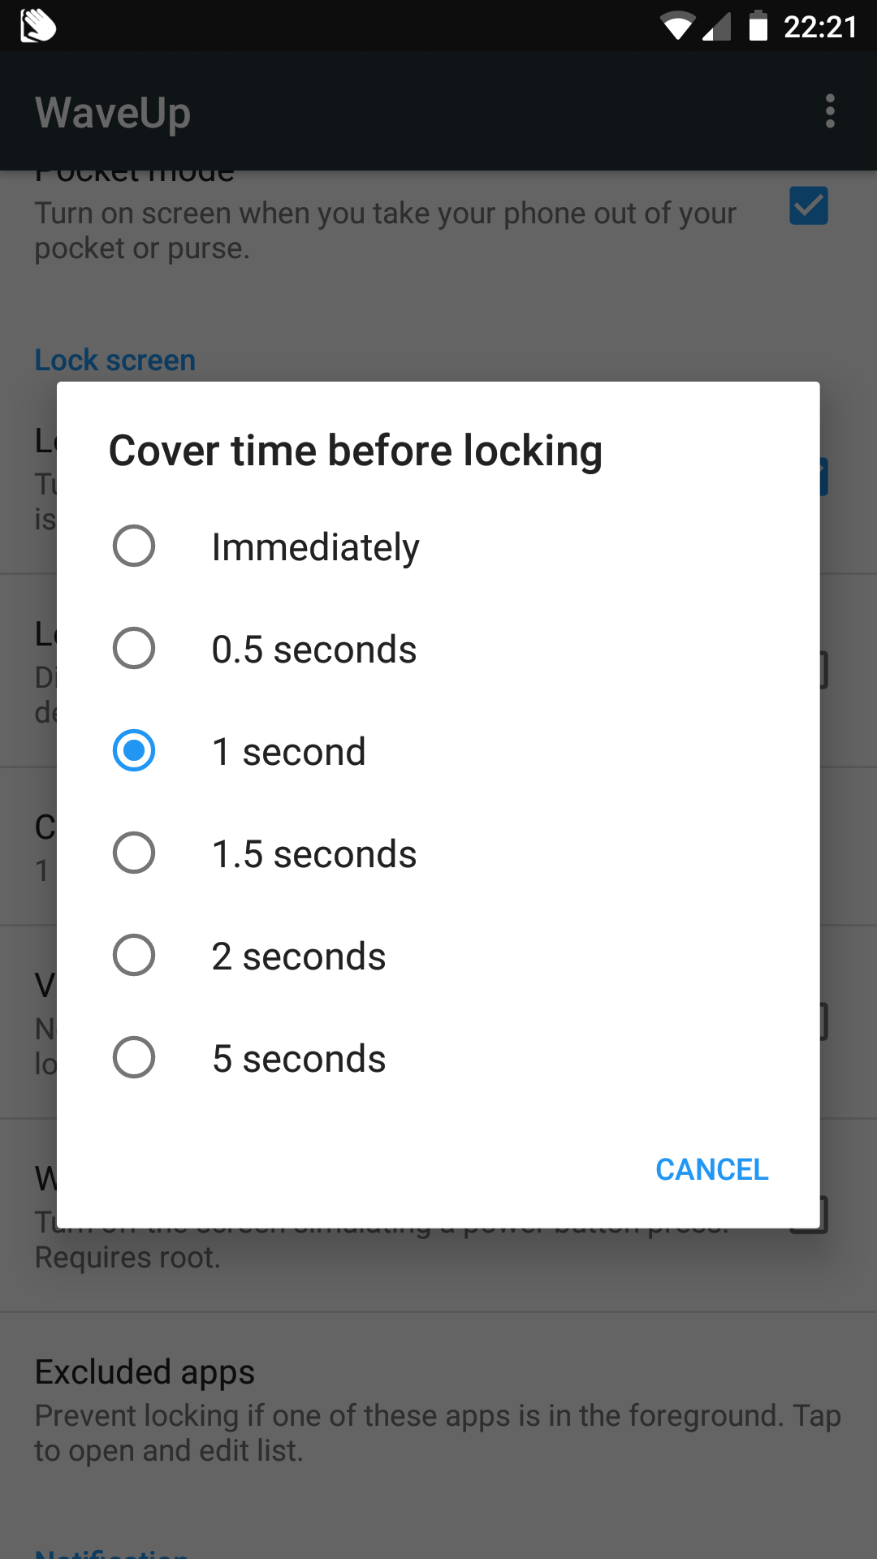
Task: Select the 1 second radio button
Action: [134, 750]
